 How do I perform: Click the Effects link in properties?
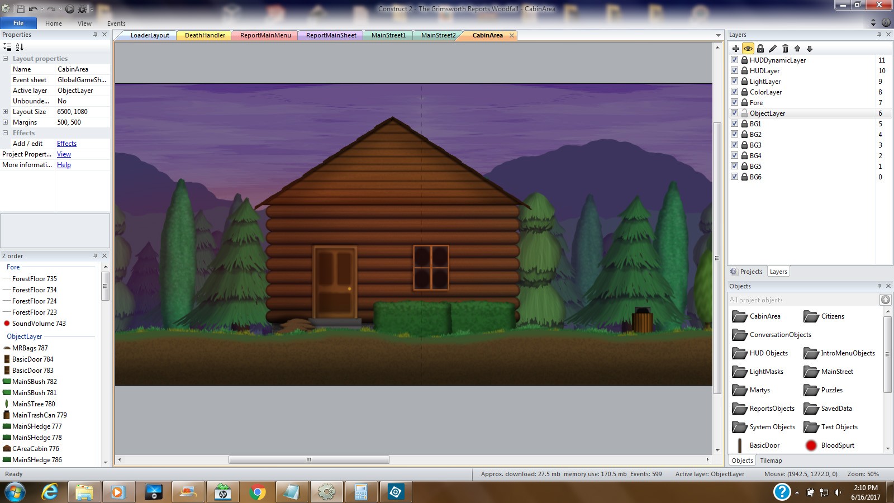pos(66,144)
